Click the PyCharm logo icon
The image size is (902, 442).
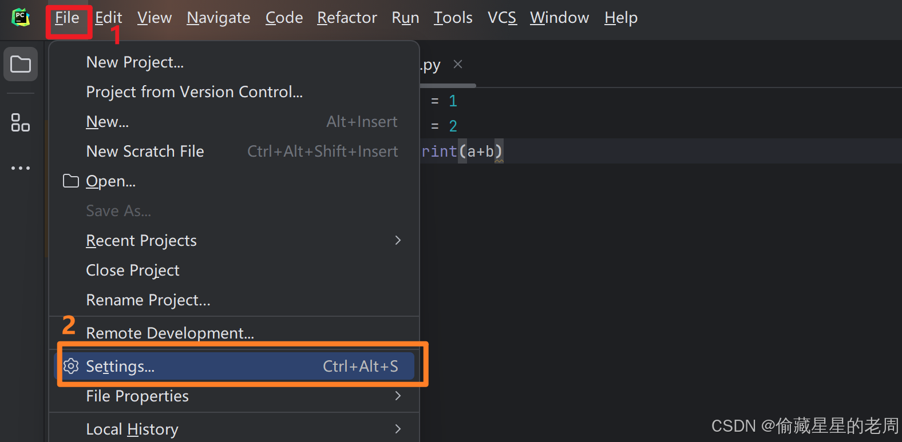click(x=21, y=17)
